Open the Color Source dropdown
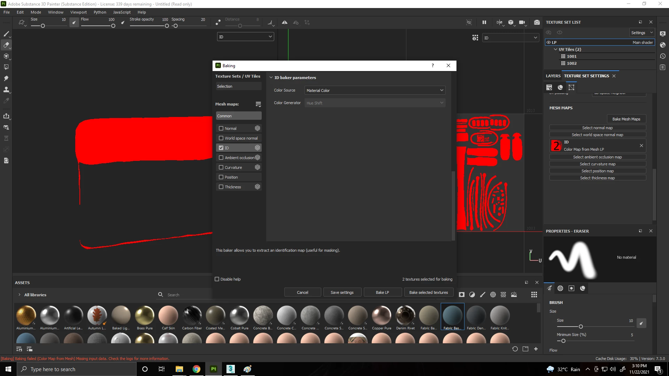This screenshot has width=669, height=376. point(375,91)
